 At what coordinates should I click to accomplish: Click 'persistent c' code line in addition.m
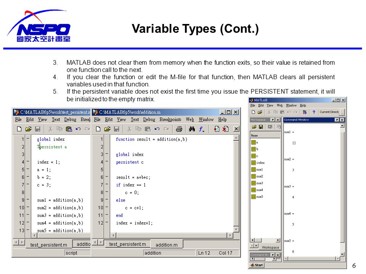[x=130, y=162]
